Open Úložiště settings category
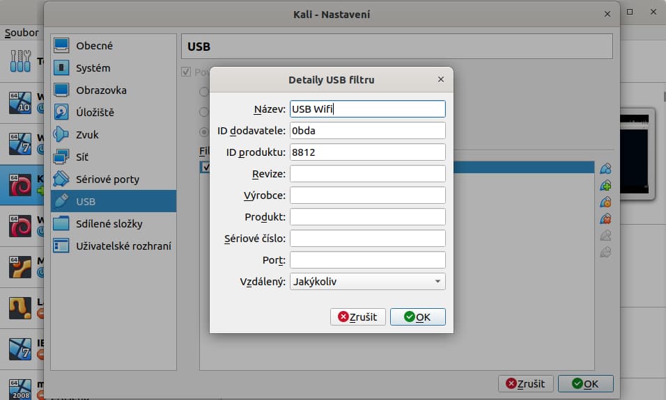666x400 pixels. [x=114, y=113]
